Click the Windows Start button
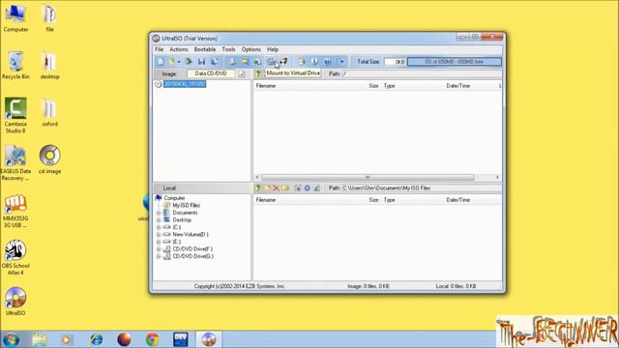This screenshot has width=619, height=348. 11,339
